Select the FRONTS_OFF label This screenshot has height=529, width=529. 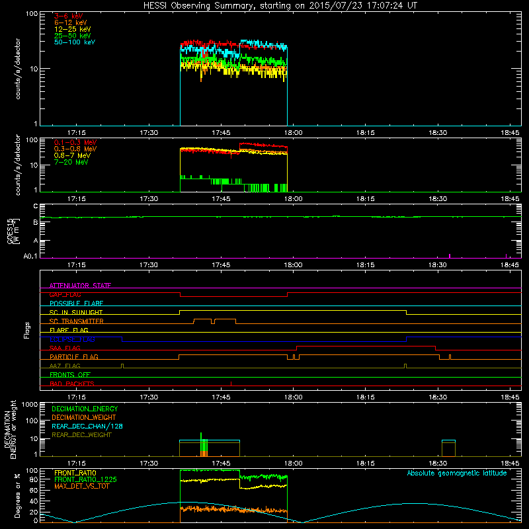tap(70, 375)
